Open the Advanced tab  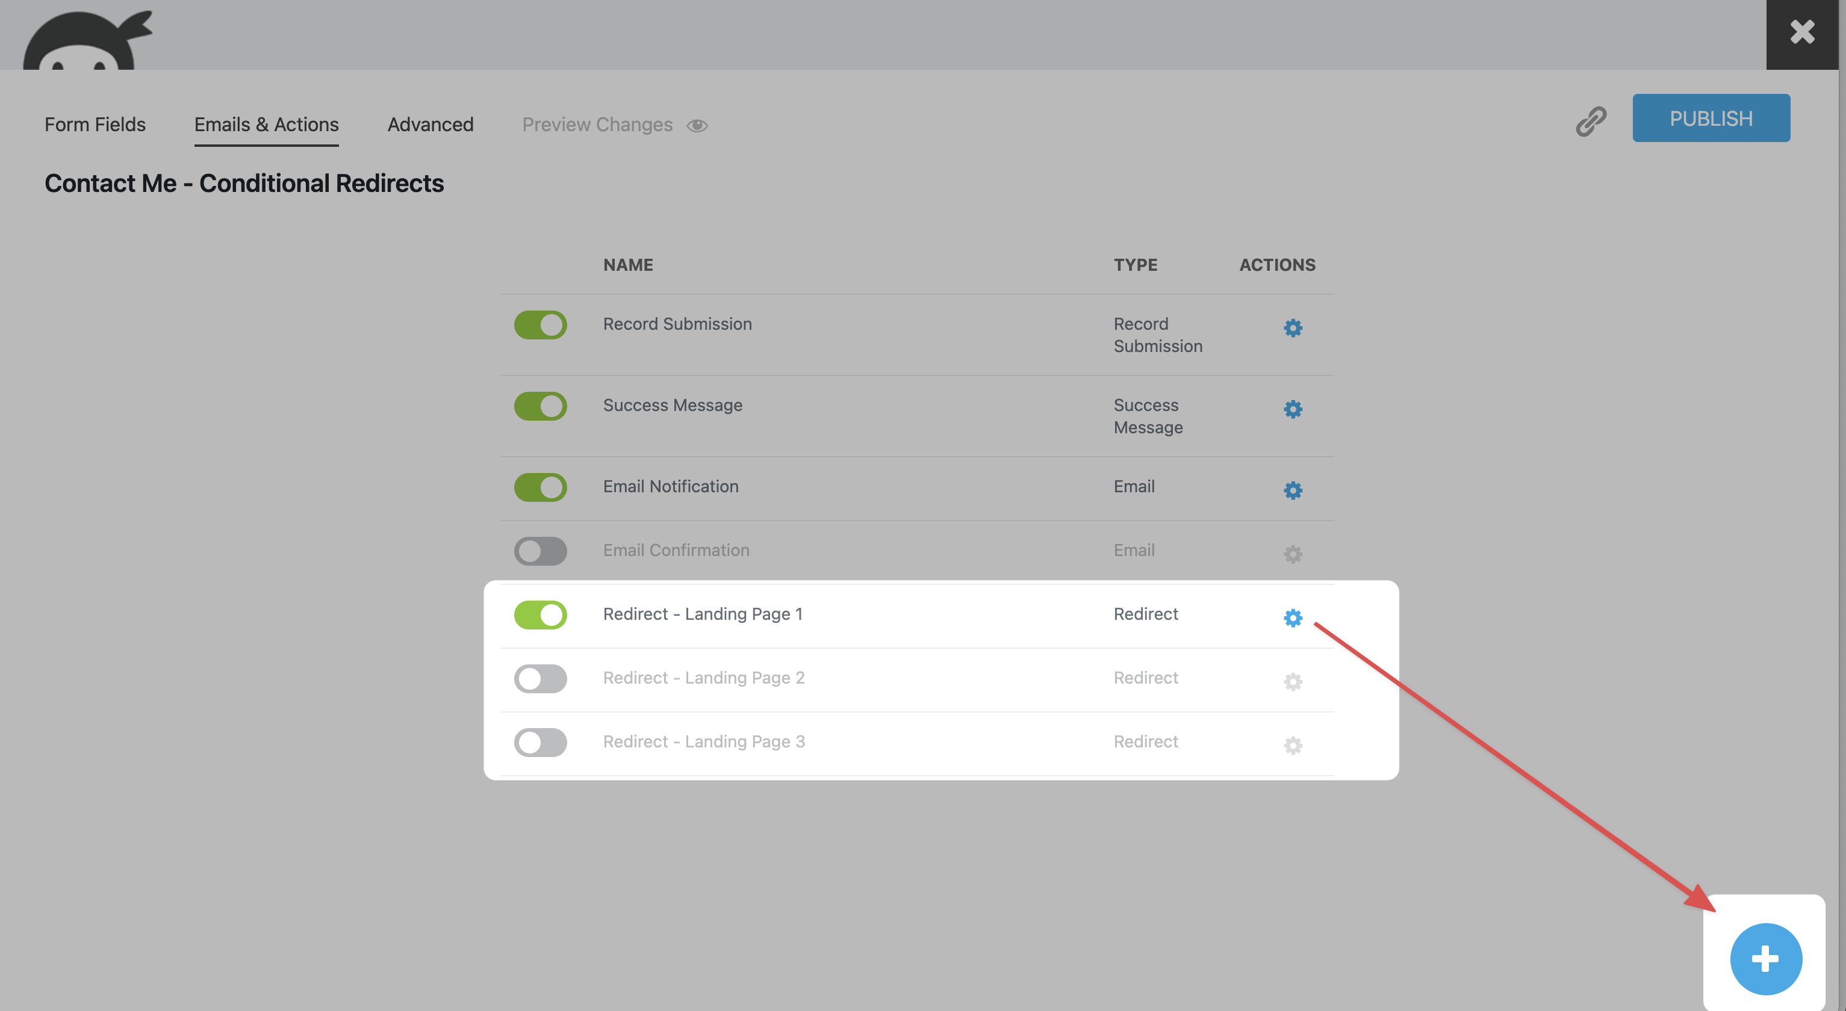pos(430,125)
